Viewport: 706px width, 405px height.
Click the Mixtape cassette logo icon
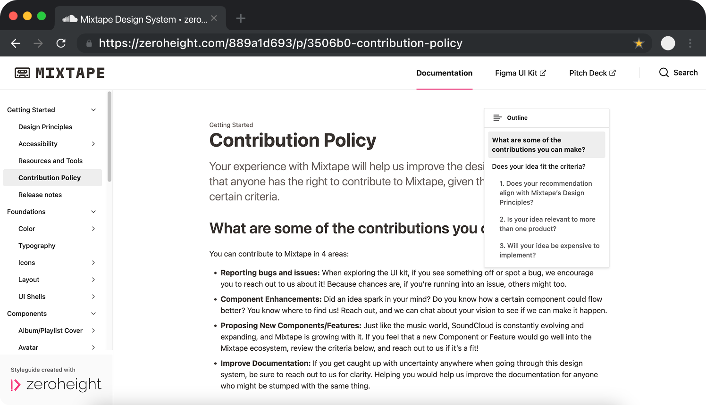pyautogui.click(x=22, y=73)
